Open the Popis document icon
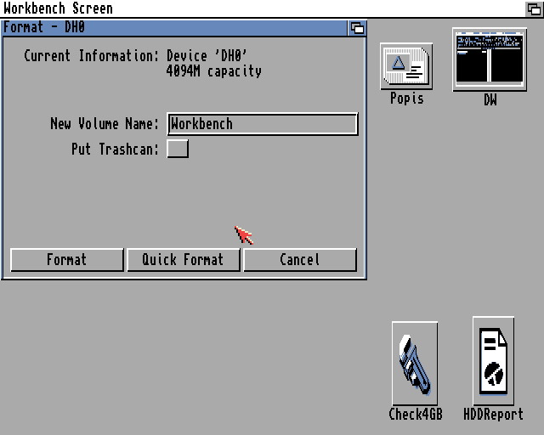This screenshot has height=435, width=544. (x=405, y=66)
